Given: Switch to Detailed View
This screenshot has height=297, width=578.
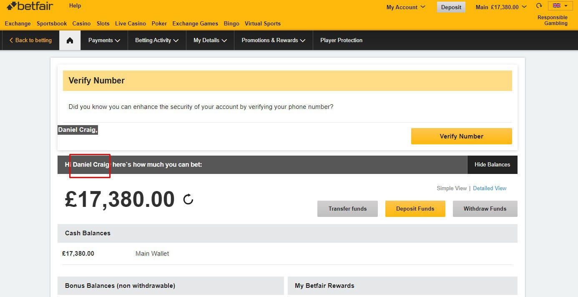Looking at the screenshot, I should pos(490,188).
